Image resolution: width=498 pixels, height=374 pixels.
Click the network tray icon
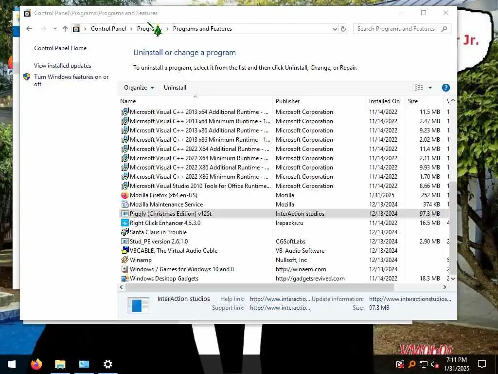(424, 364)
